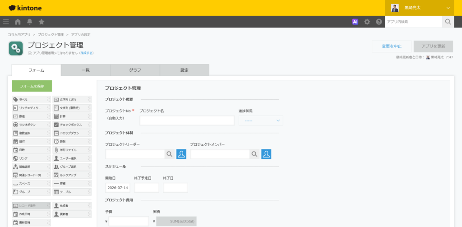462x227 pixels.
Task: Click the user picker icon for プロジェクトリーダー
Action: click(181, 154)
